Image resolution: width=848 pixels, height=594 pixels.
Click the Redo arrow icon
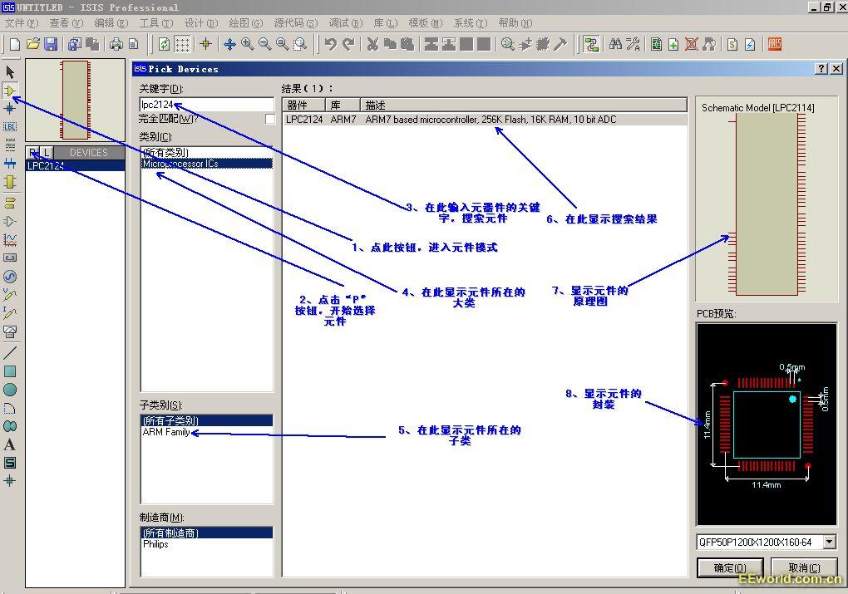(349, 44)
